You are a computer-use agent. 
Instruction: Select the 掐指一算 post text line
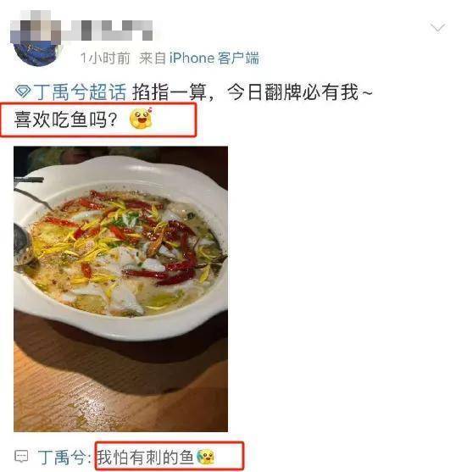253,92
